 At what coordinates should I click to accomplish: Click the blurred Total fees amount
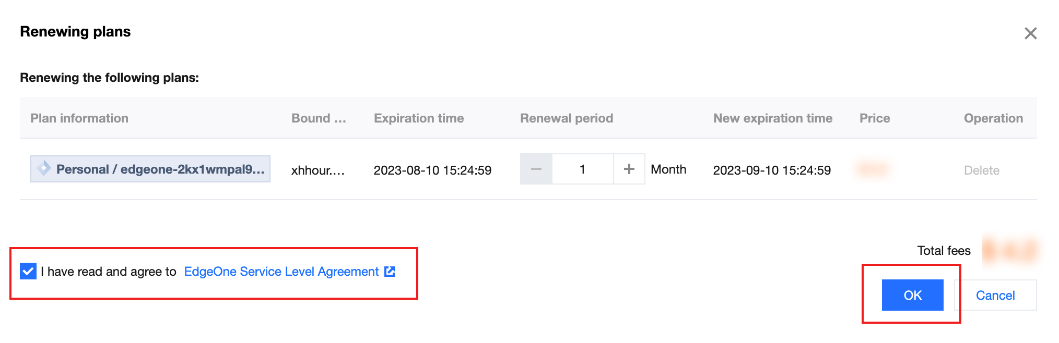1010,251
